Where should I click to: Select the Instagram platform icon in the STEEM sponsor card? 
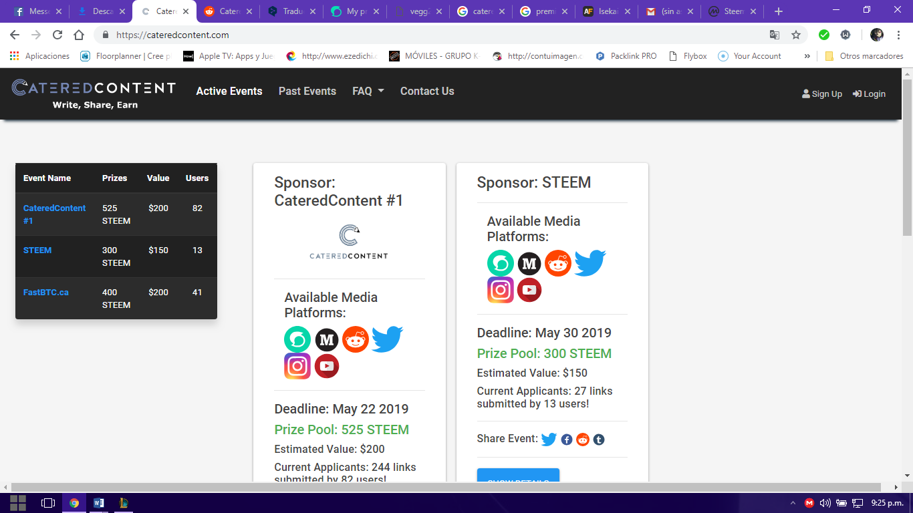[501, 290]
